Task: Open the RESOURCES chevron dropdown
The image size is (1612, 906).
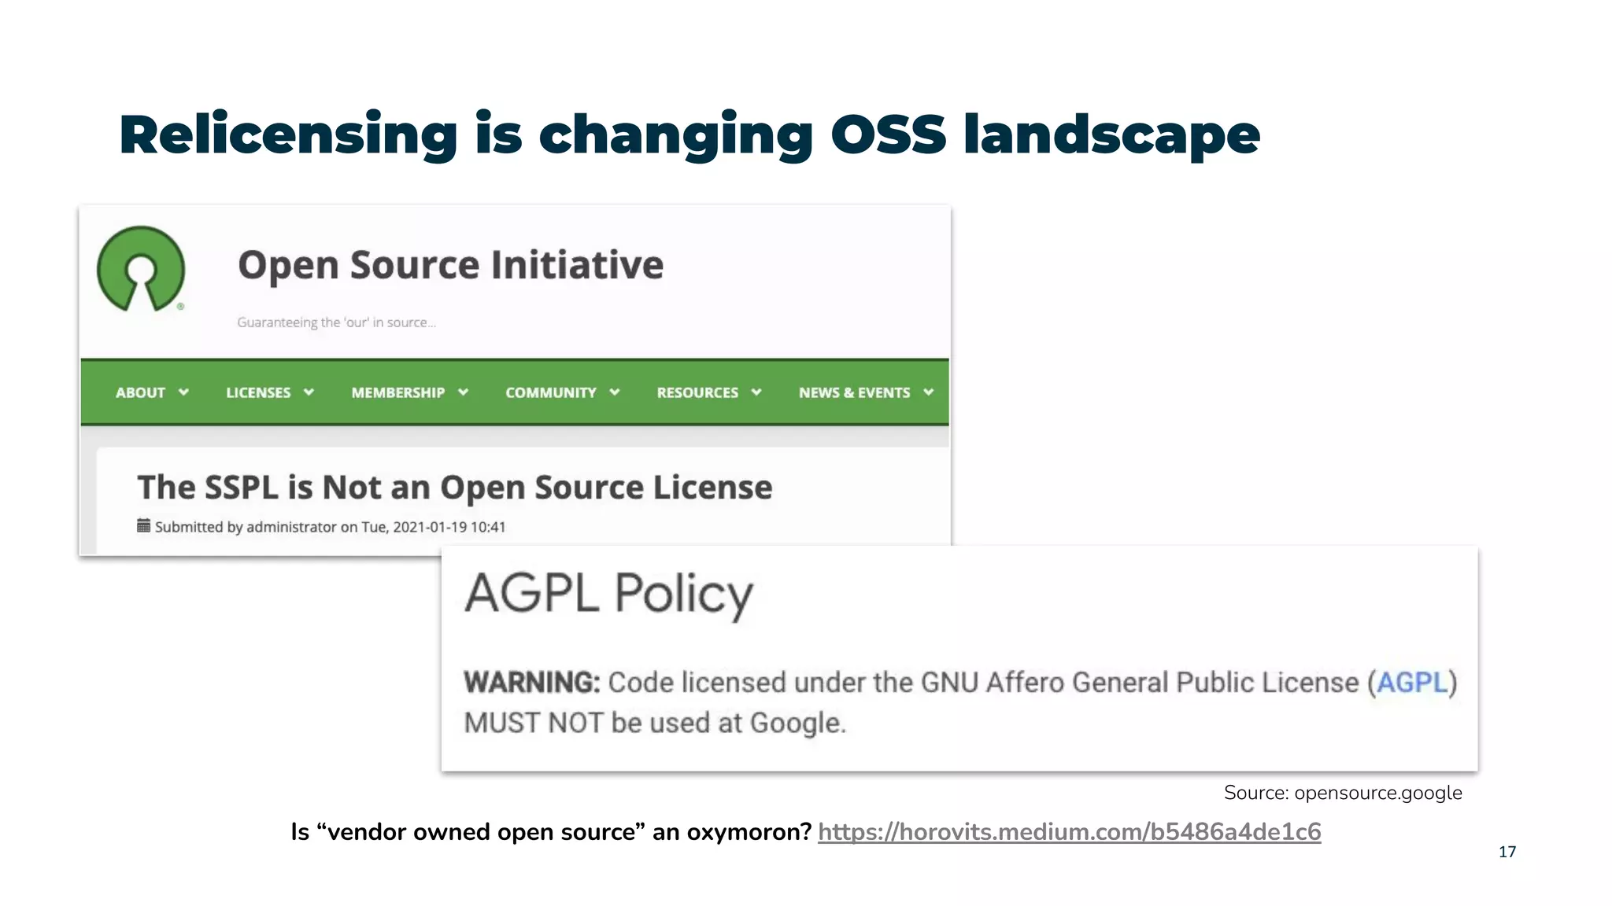Action: coord(756,392)
